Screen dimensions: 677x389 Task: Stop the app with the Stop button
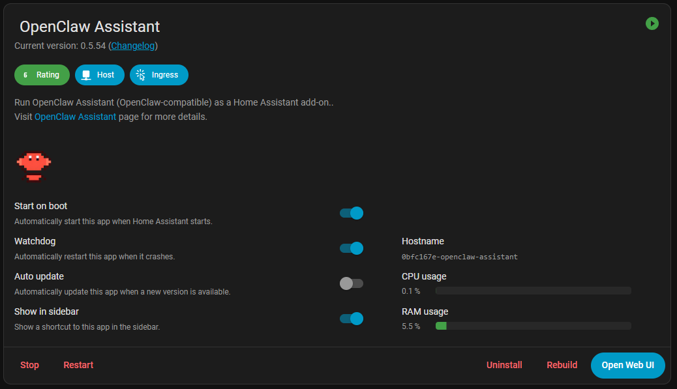click(x=30, y=366)
